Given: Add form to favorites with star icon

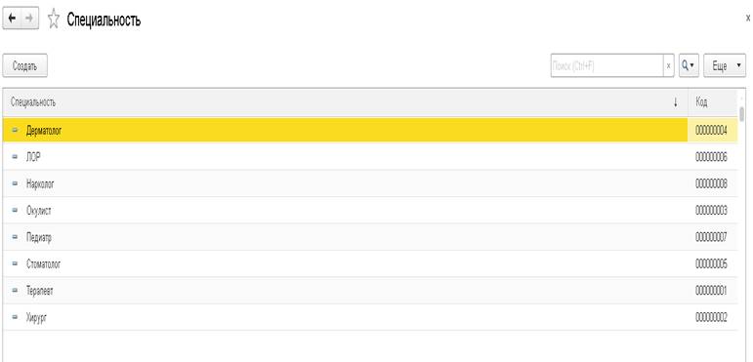Looking at the screenshot, I should click(x=54, y=20).
